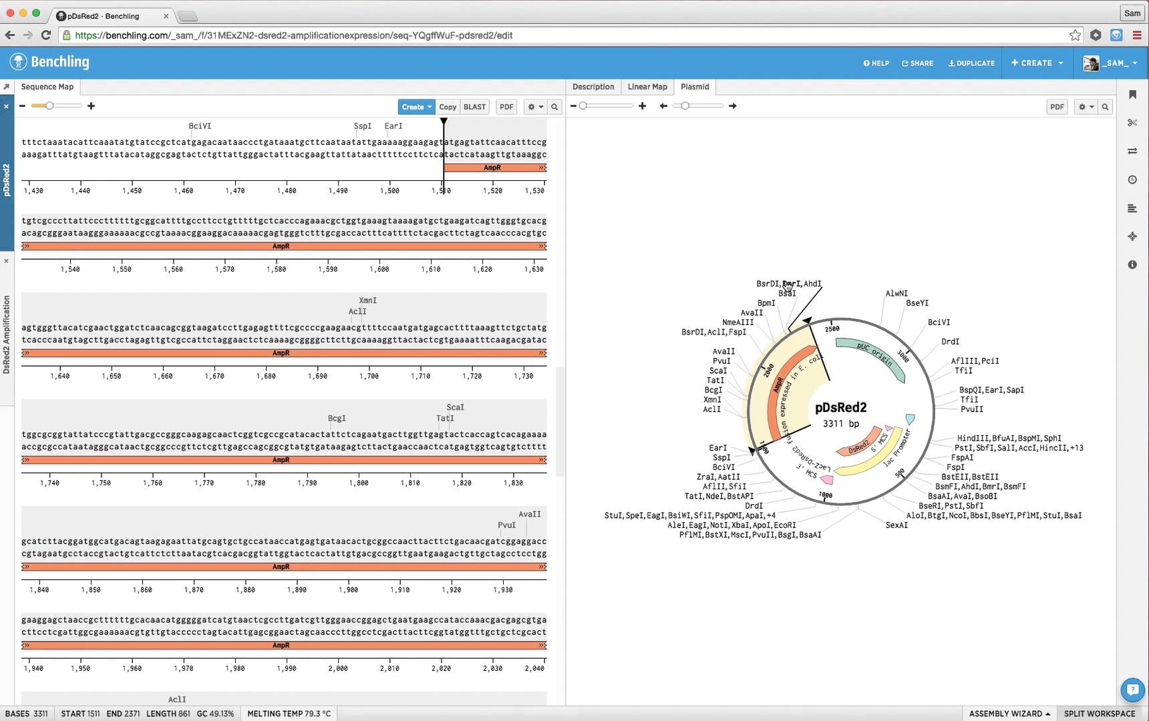
Task: Open the gear settings dropdown on the plasmid view
Action: 1085,107
